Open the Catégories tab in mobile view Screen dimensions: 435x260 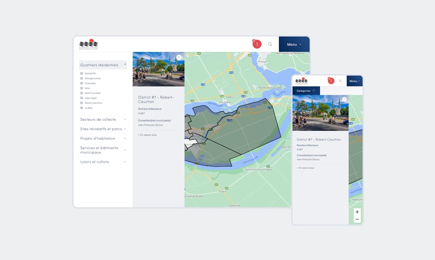click(x=306, y=90)
